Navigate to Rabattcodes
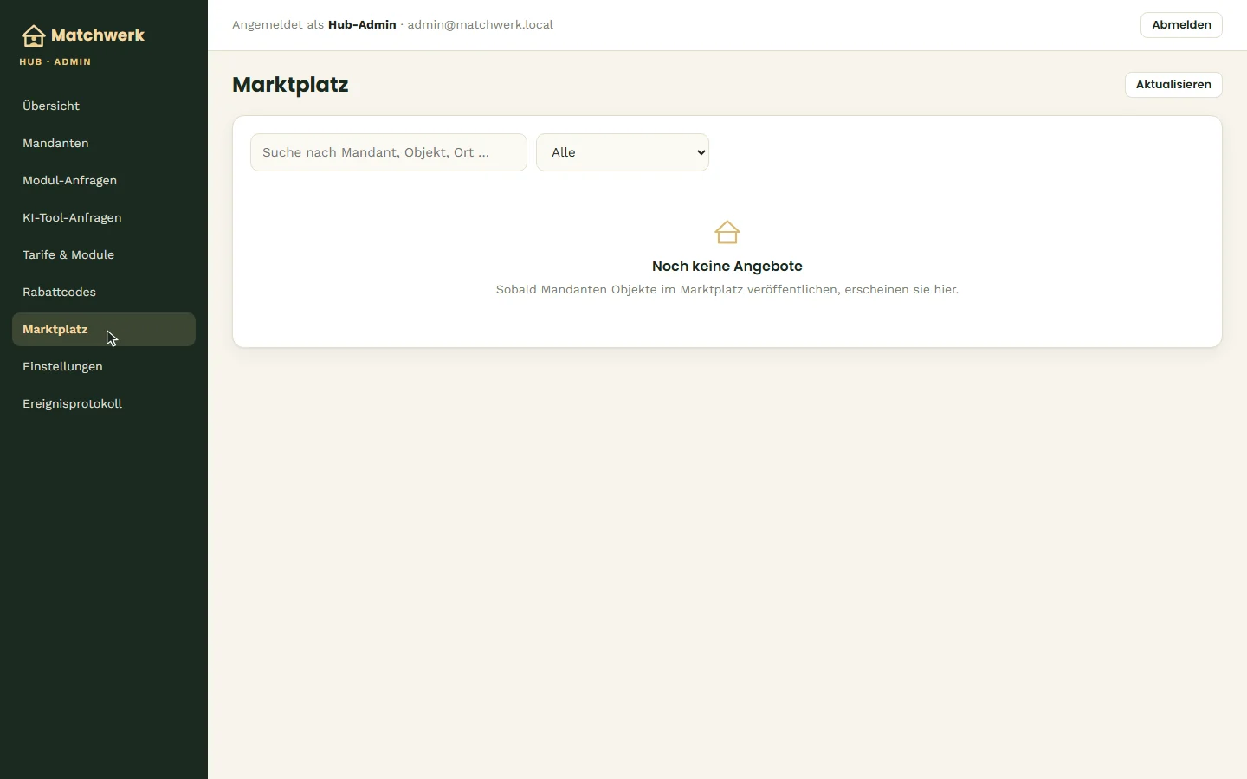The image size is (1247, 779). tap(104, 292)
